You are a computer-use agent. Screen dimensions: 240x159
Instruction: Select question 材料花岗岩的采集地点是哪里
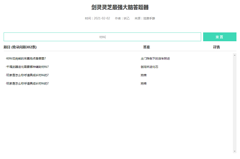(x=26, y=58)
